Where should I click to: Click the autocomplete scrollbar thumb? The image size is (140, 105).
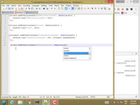[x=90, y=54]
